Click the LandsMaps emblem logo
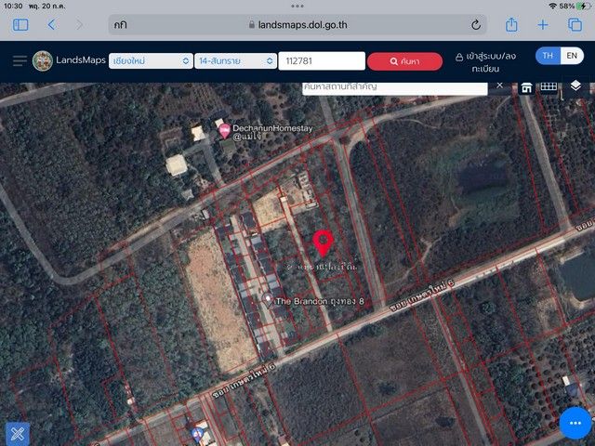 click(x=43, y=61)
